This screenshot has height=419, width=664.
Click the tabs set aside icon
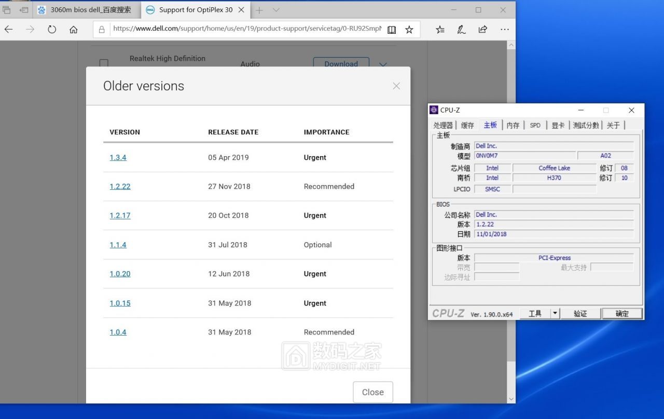[7, 10]
